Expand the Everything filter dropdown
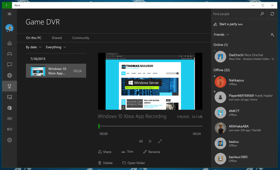Image resolution: width=280 pixels, height=170 pixels. [56, 47]
